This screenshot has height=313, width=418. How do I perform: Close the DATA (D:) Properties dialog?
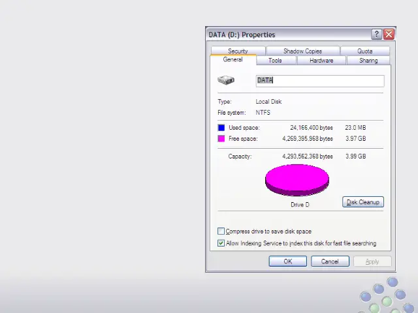[389, 35]
